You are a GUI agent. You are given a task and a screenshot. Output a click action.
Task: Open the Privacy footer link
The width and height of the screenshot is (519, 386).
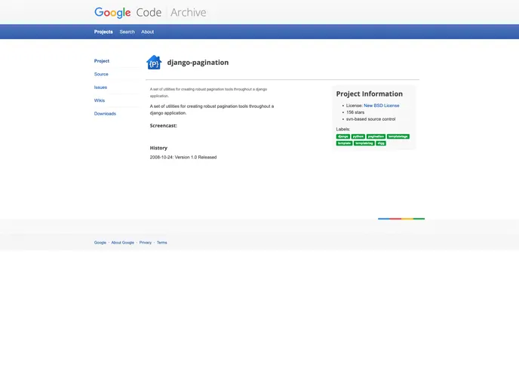pyautogui.click(x=146, y=243)
